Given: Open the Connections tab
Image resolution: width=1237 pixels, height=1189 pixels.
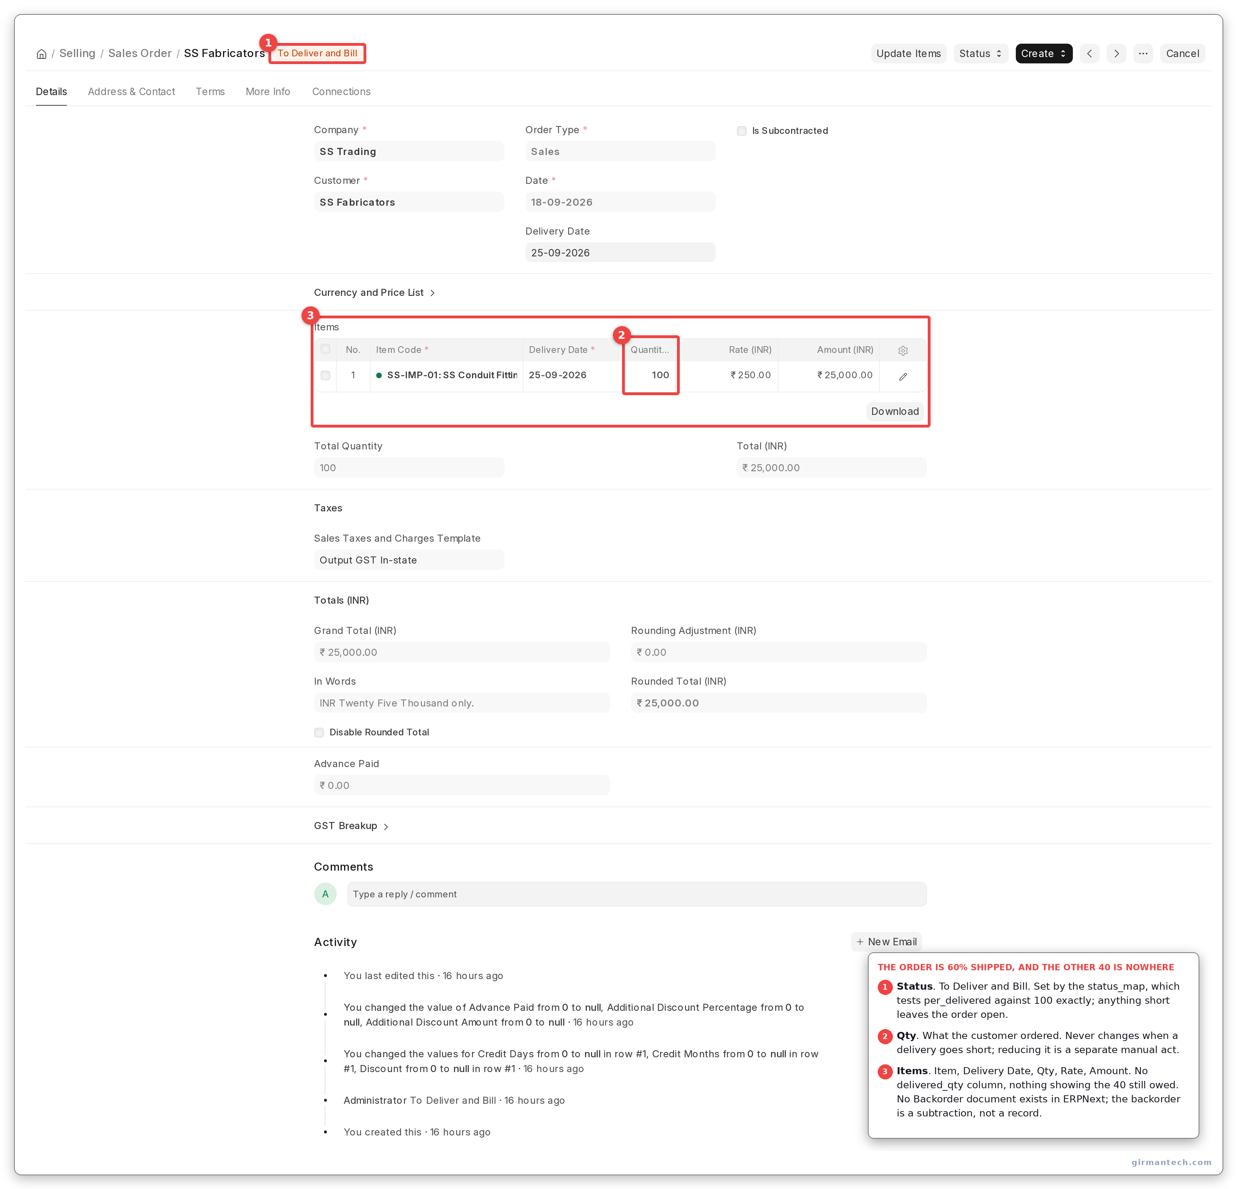Looking at the screenshot, I should [x=341, y=92].
